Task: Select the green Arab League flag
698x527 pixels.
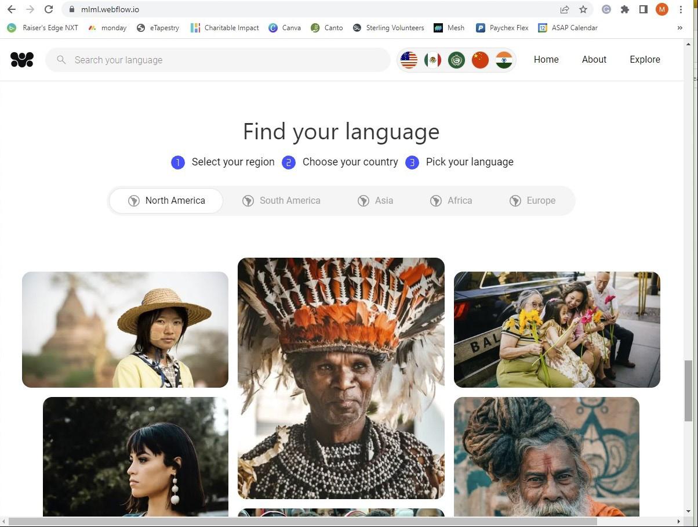Action: (456, 60)
